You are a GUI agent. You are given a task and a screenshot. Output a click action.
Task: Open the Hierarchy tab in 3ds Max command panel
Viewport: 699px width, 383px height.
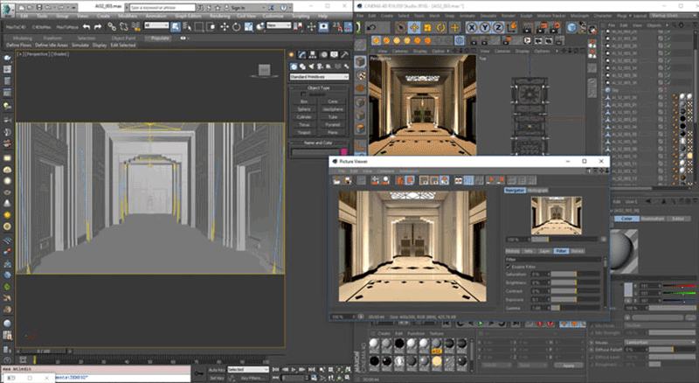click(313, 55)
